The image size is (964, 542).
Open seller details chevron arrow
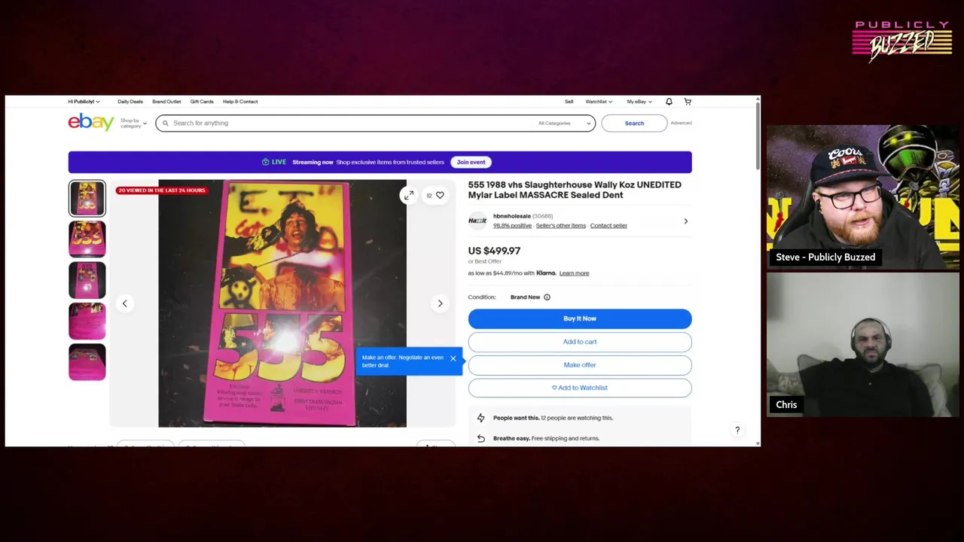pyautogui.click(x=685, y=221)
